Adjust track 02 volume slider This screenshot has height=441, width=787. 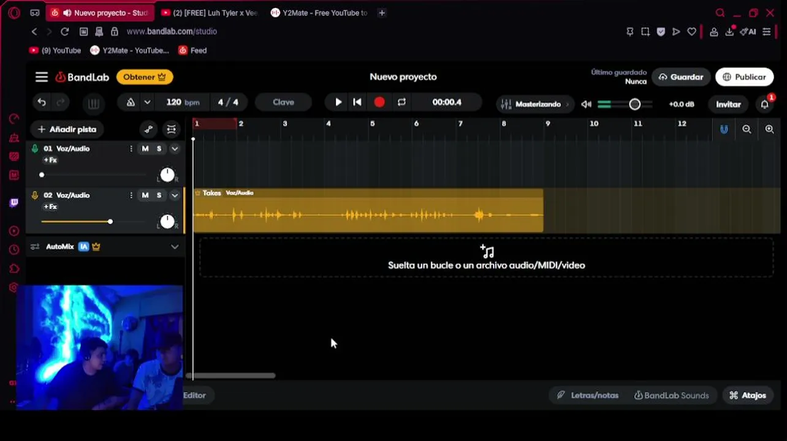point(110,221)
